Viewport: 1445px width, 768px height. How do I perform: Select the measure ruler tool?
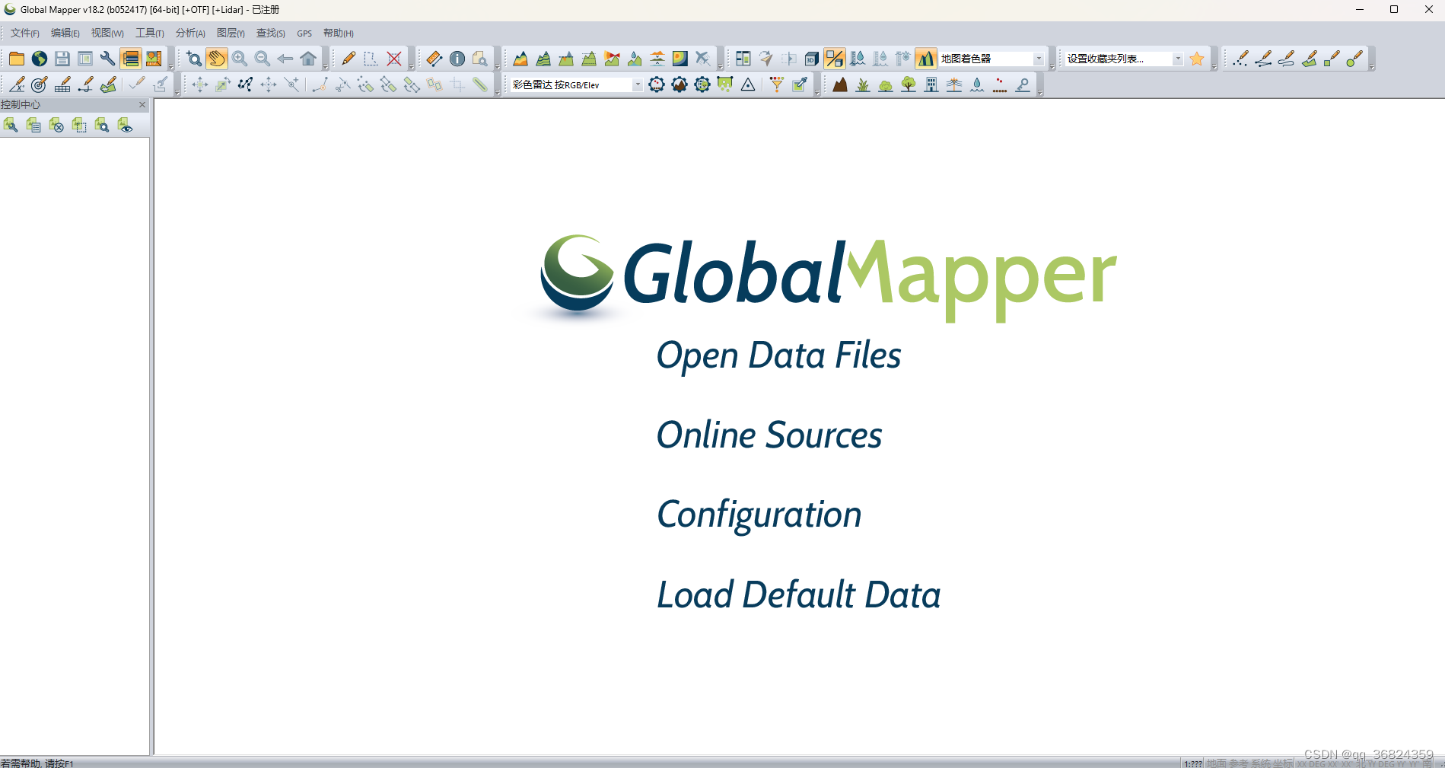click(x=434, y=59)
